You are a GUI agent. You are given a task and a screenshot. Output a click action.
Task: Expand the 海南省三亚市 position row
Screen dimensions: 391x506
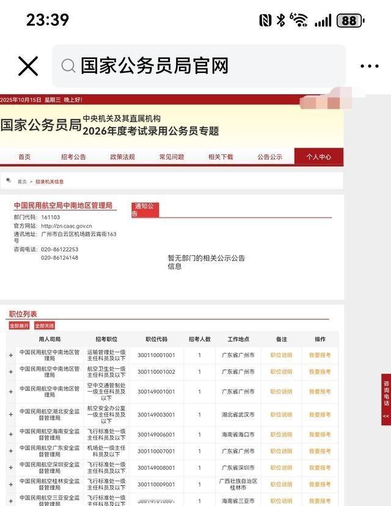(x=11, y=501)
